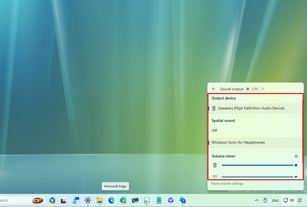Image resolution: width=307 pixels, height=207 pixels.
Task: Open the Get Help app
Action: [182, 200]
